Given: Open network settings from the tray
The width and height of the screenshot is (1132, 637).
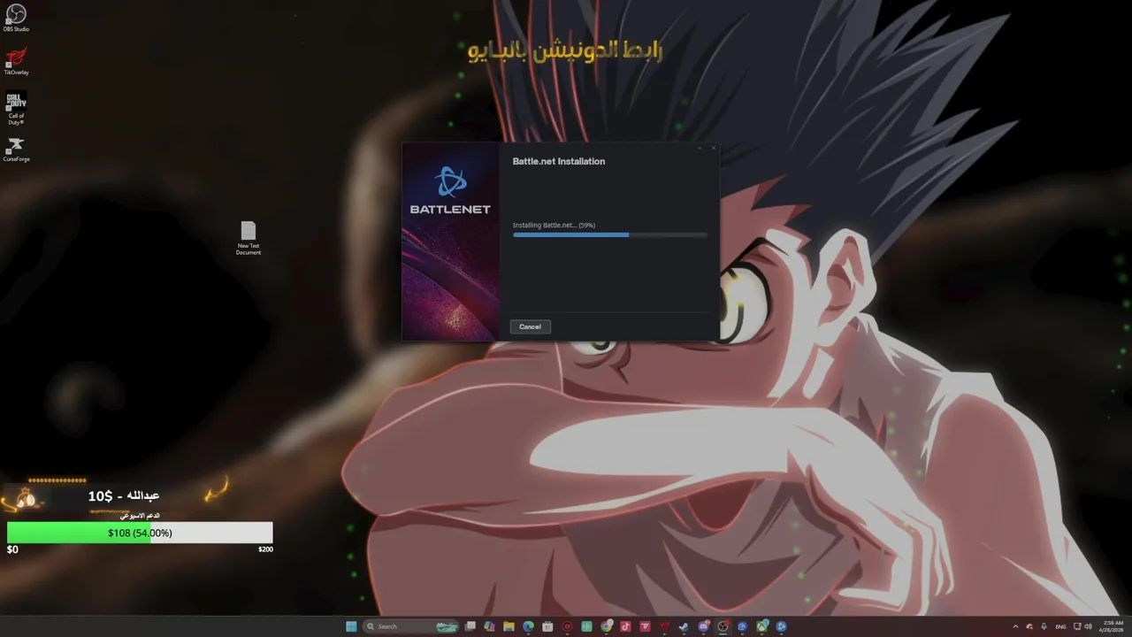Looking at the screenshot, I should pos(1077,626).
